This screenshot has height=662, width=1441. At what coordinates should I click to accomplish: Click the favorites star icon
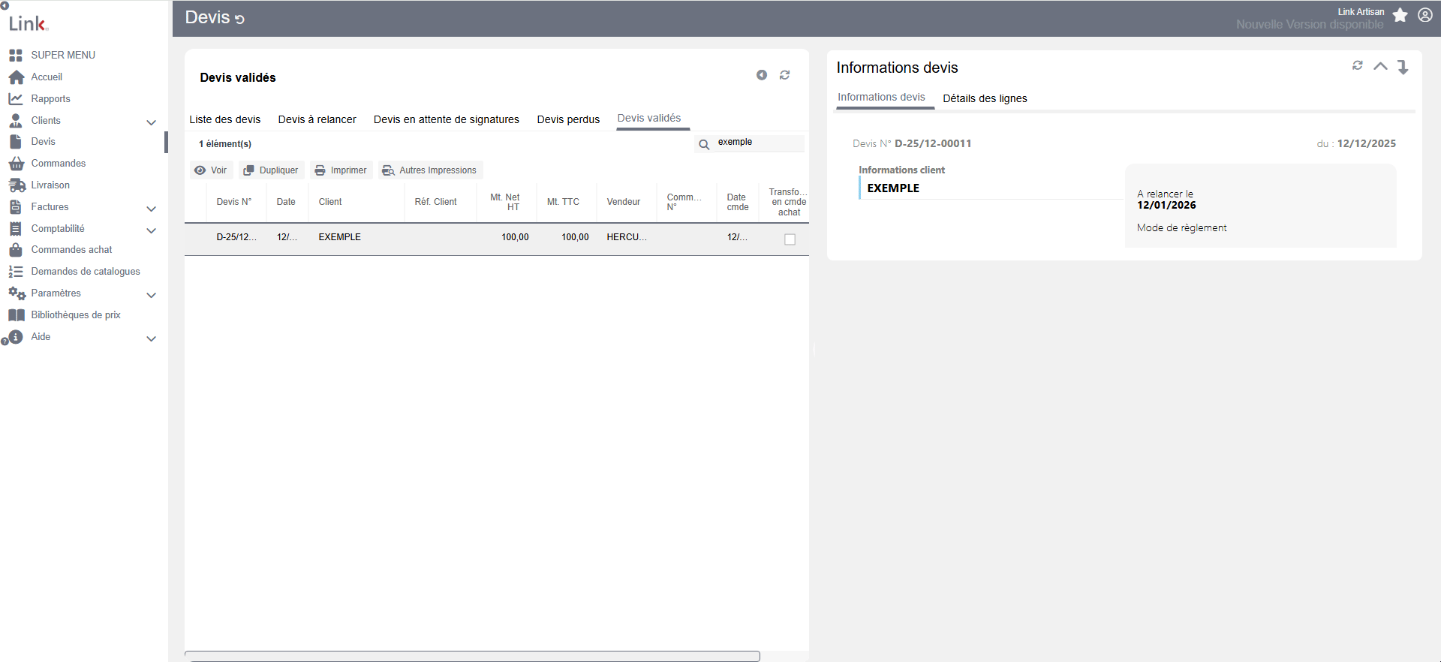1400,15
